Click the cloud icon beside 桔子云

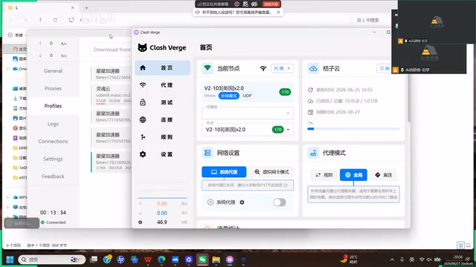[x=313, y=68]
